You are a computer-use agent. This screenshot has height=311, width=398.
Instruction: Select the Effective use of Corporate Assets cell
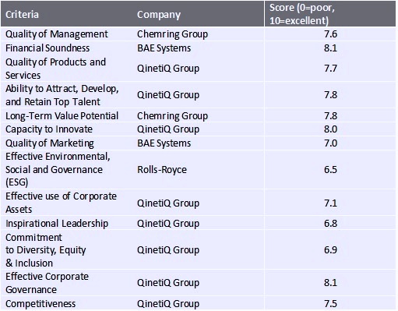[61, 203]
